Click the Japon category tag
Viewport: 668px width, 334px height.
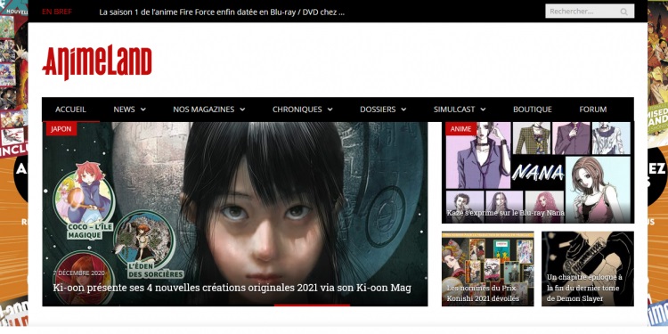[61, 128]
